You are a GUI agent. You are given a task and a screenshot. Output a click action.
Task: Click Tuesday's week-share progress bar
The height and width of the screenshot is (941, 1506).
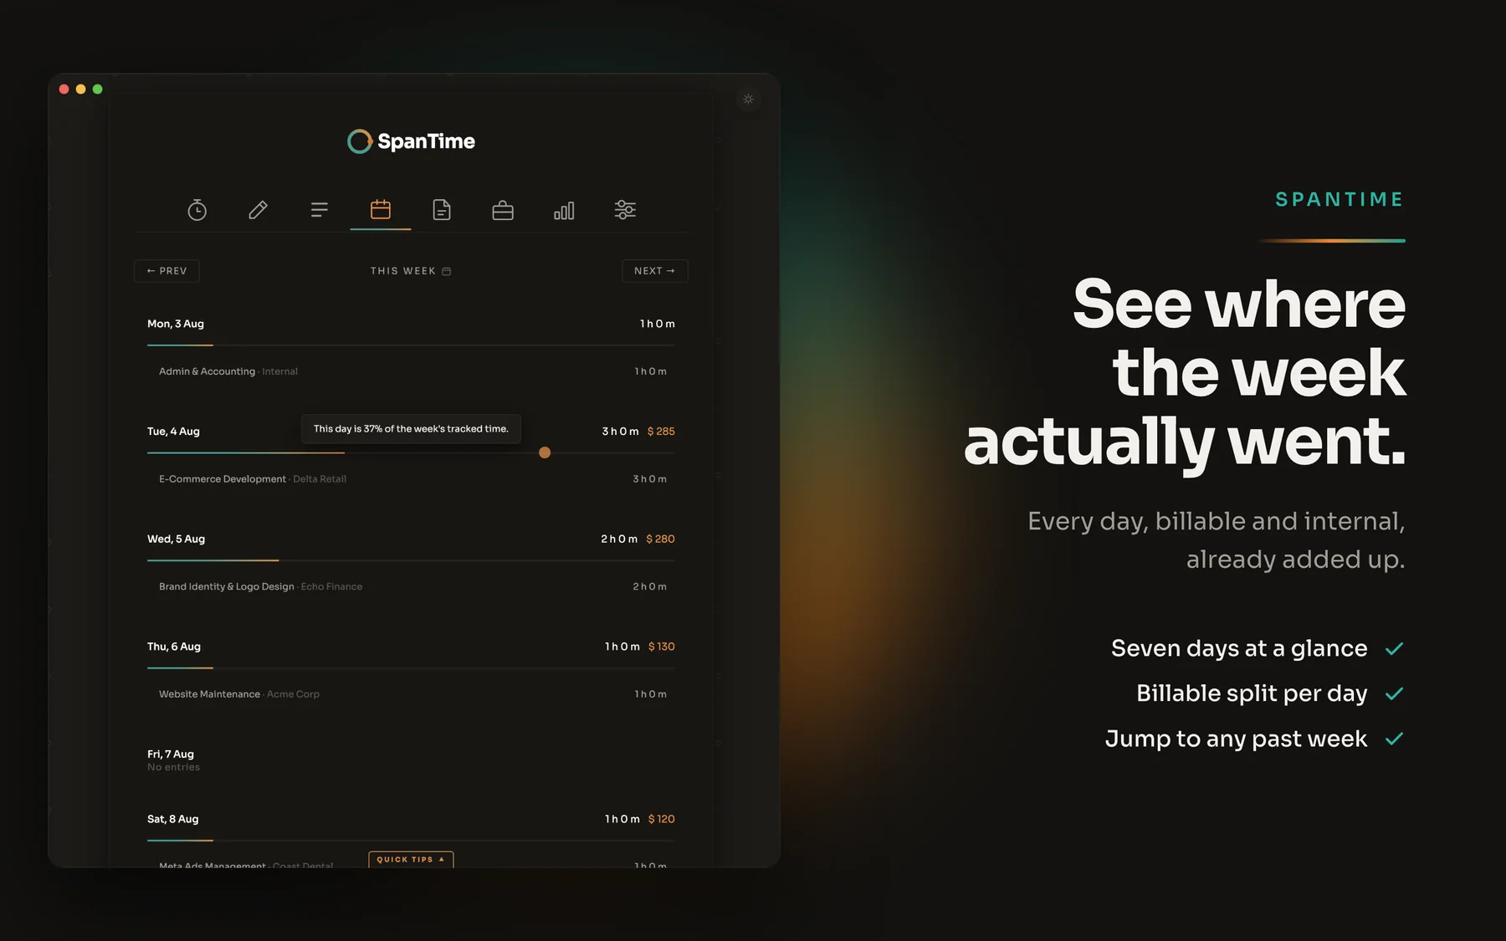[411, 453]
